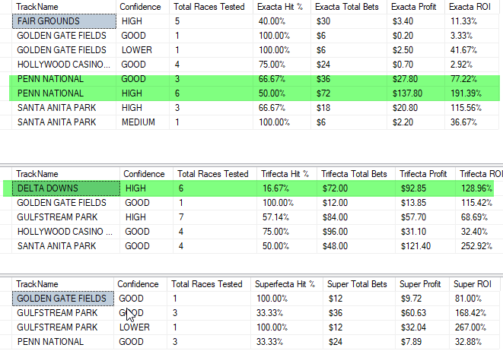
Task: Select the 115.56% ROI cell
Action: [472, 108]
